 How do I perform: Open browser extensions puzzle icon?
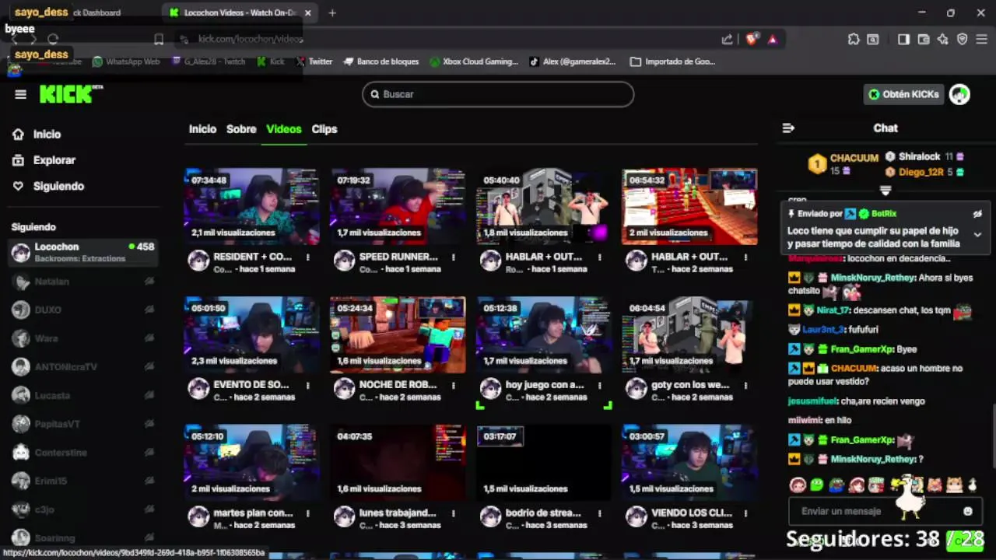click(854, 39)
